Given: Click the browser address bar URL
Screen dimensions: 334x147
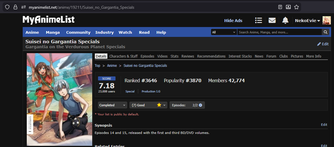Looking at the screenshot, I should click(81, 7).
